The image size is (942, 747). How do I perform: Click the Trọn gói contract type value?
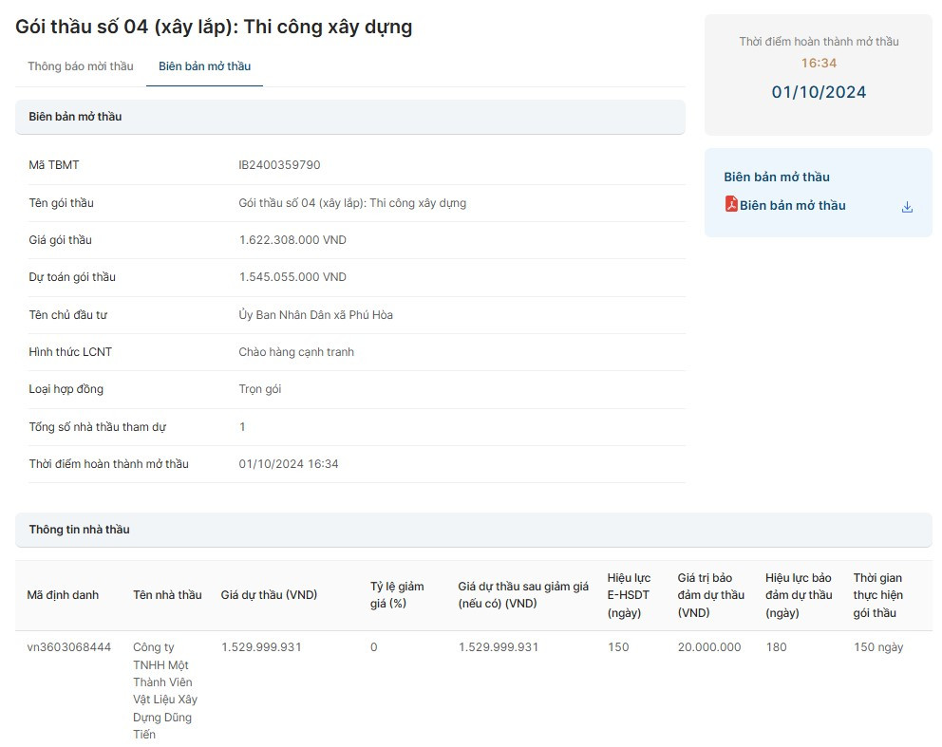point(259,389)
